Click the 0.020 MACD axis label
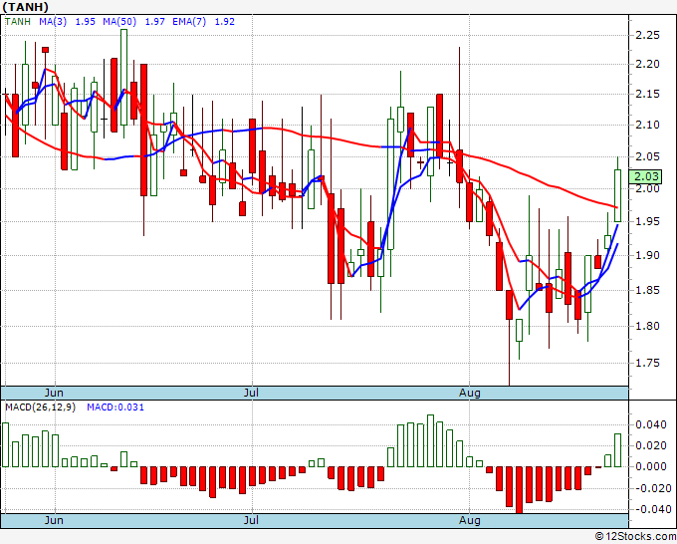Viewport: 677px width, 544px height. click(x=651, y=445)
